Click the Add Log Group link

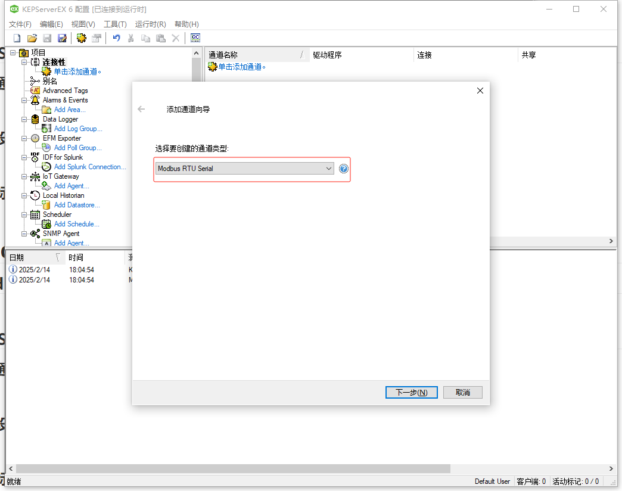(x=78, y=129)
